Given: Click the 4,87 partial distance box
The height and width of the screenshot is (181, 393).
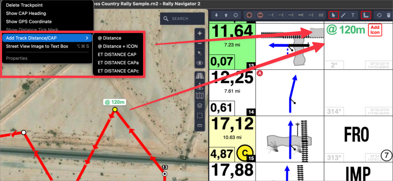Looking at the screenshot, I should [x=222, y=154].
